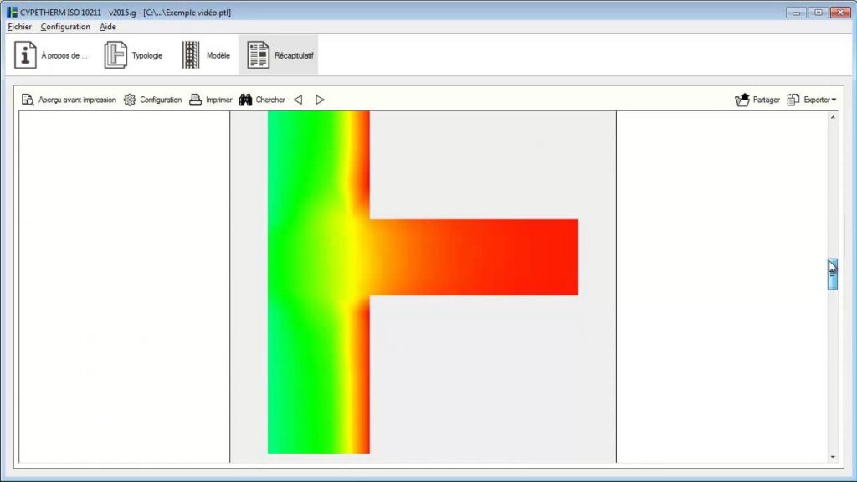
Task: Open the Configuration menu in menu bar
Action: [x=65, y=27]
